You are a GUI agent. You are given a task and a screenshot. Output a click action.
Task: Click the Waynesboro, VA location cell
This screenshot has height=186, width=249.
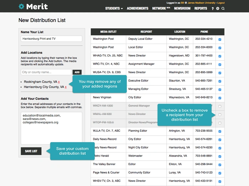[x=179, y=97]
